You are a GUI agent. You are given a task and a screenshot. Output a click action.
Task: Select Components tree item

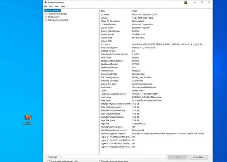[54, 17]
